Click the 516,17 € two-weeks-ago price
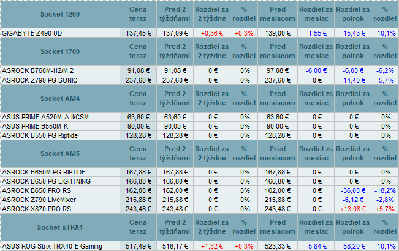399x251 pixels. [175, 246]
